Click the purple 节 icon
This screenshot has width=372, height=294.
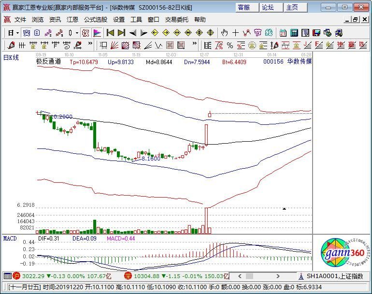click(x=258, y=33)
